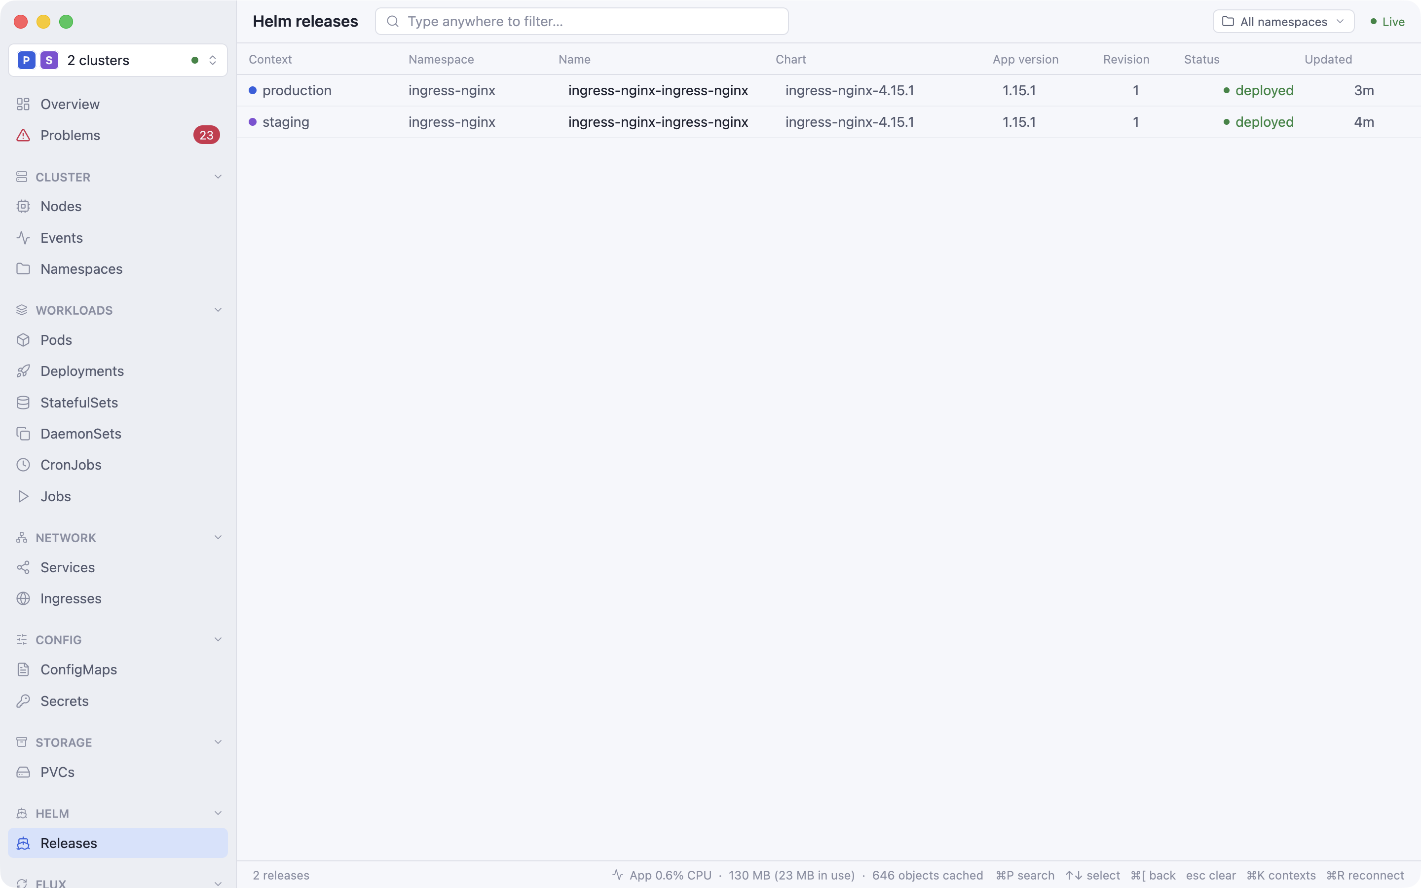Toggle the Live updates indicator

tap(1387, 22)
